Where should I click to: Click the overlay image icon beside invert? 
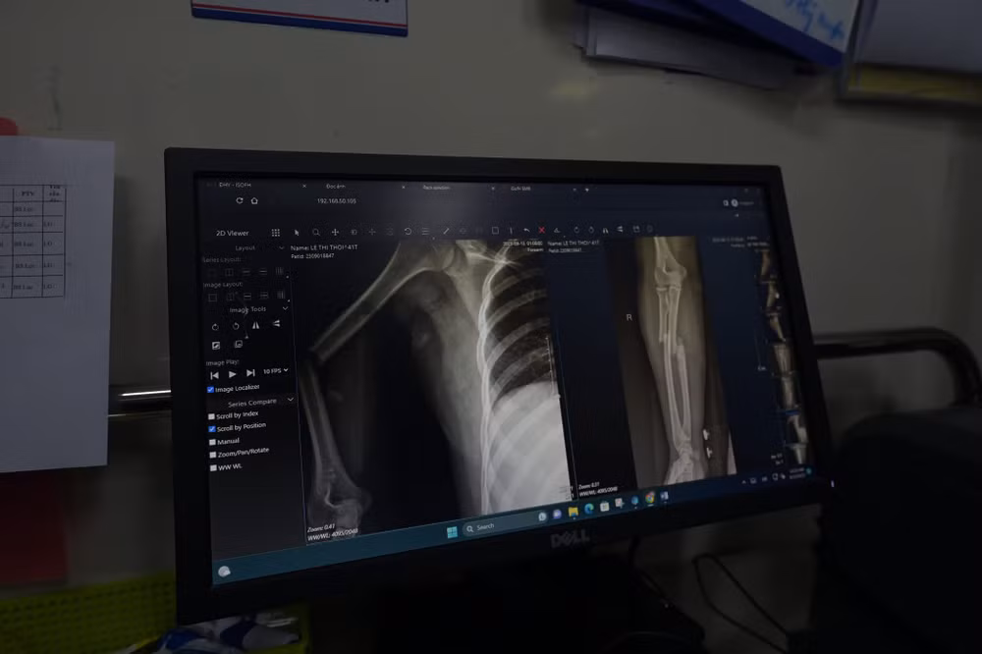(x=238, y=344)
